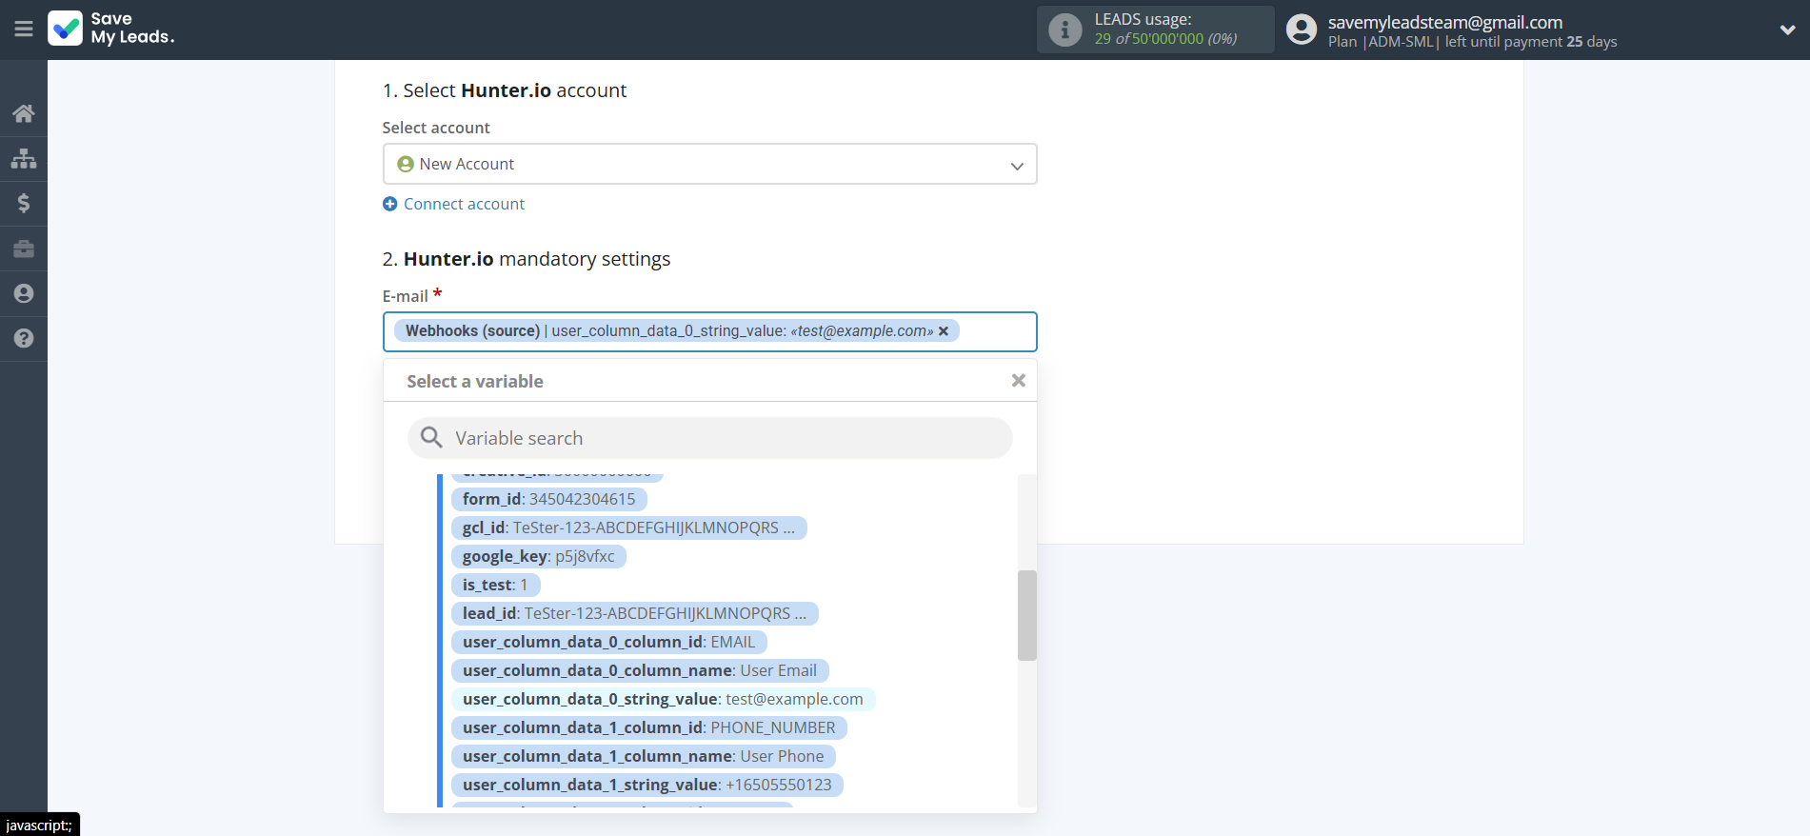Select user_column_data_0_column_id: EMAIL

[608, 642]
